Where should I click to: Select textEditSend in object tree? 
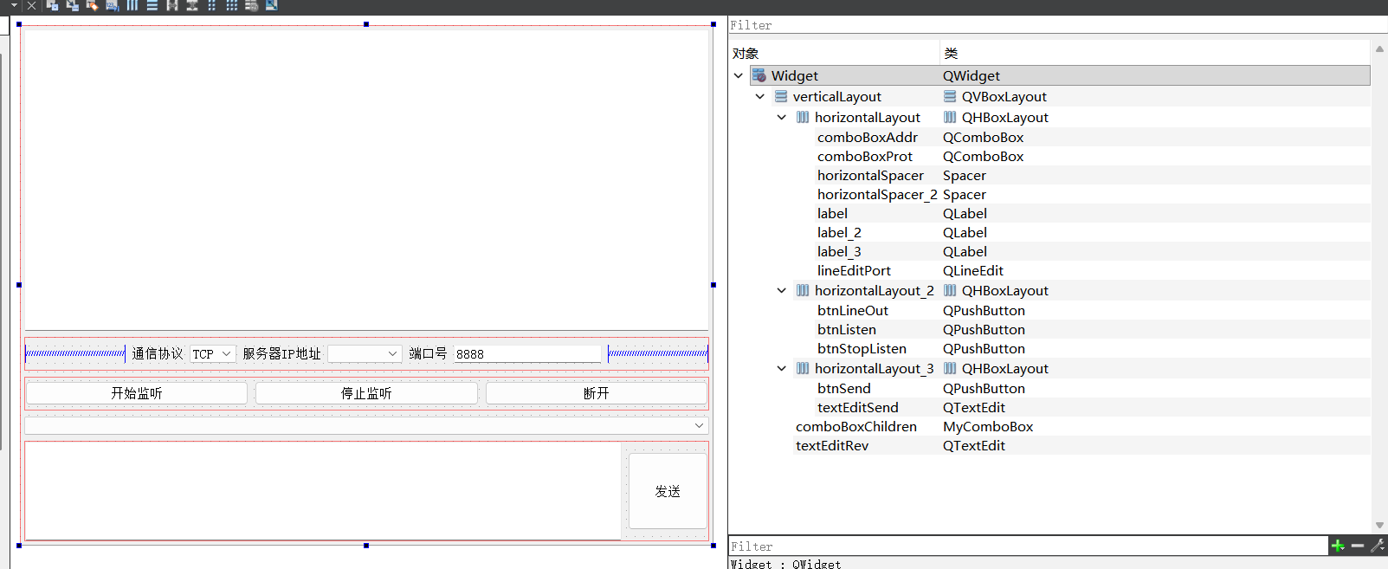[x=857, y=407]
